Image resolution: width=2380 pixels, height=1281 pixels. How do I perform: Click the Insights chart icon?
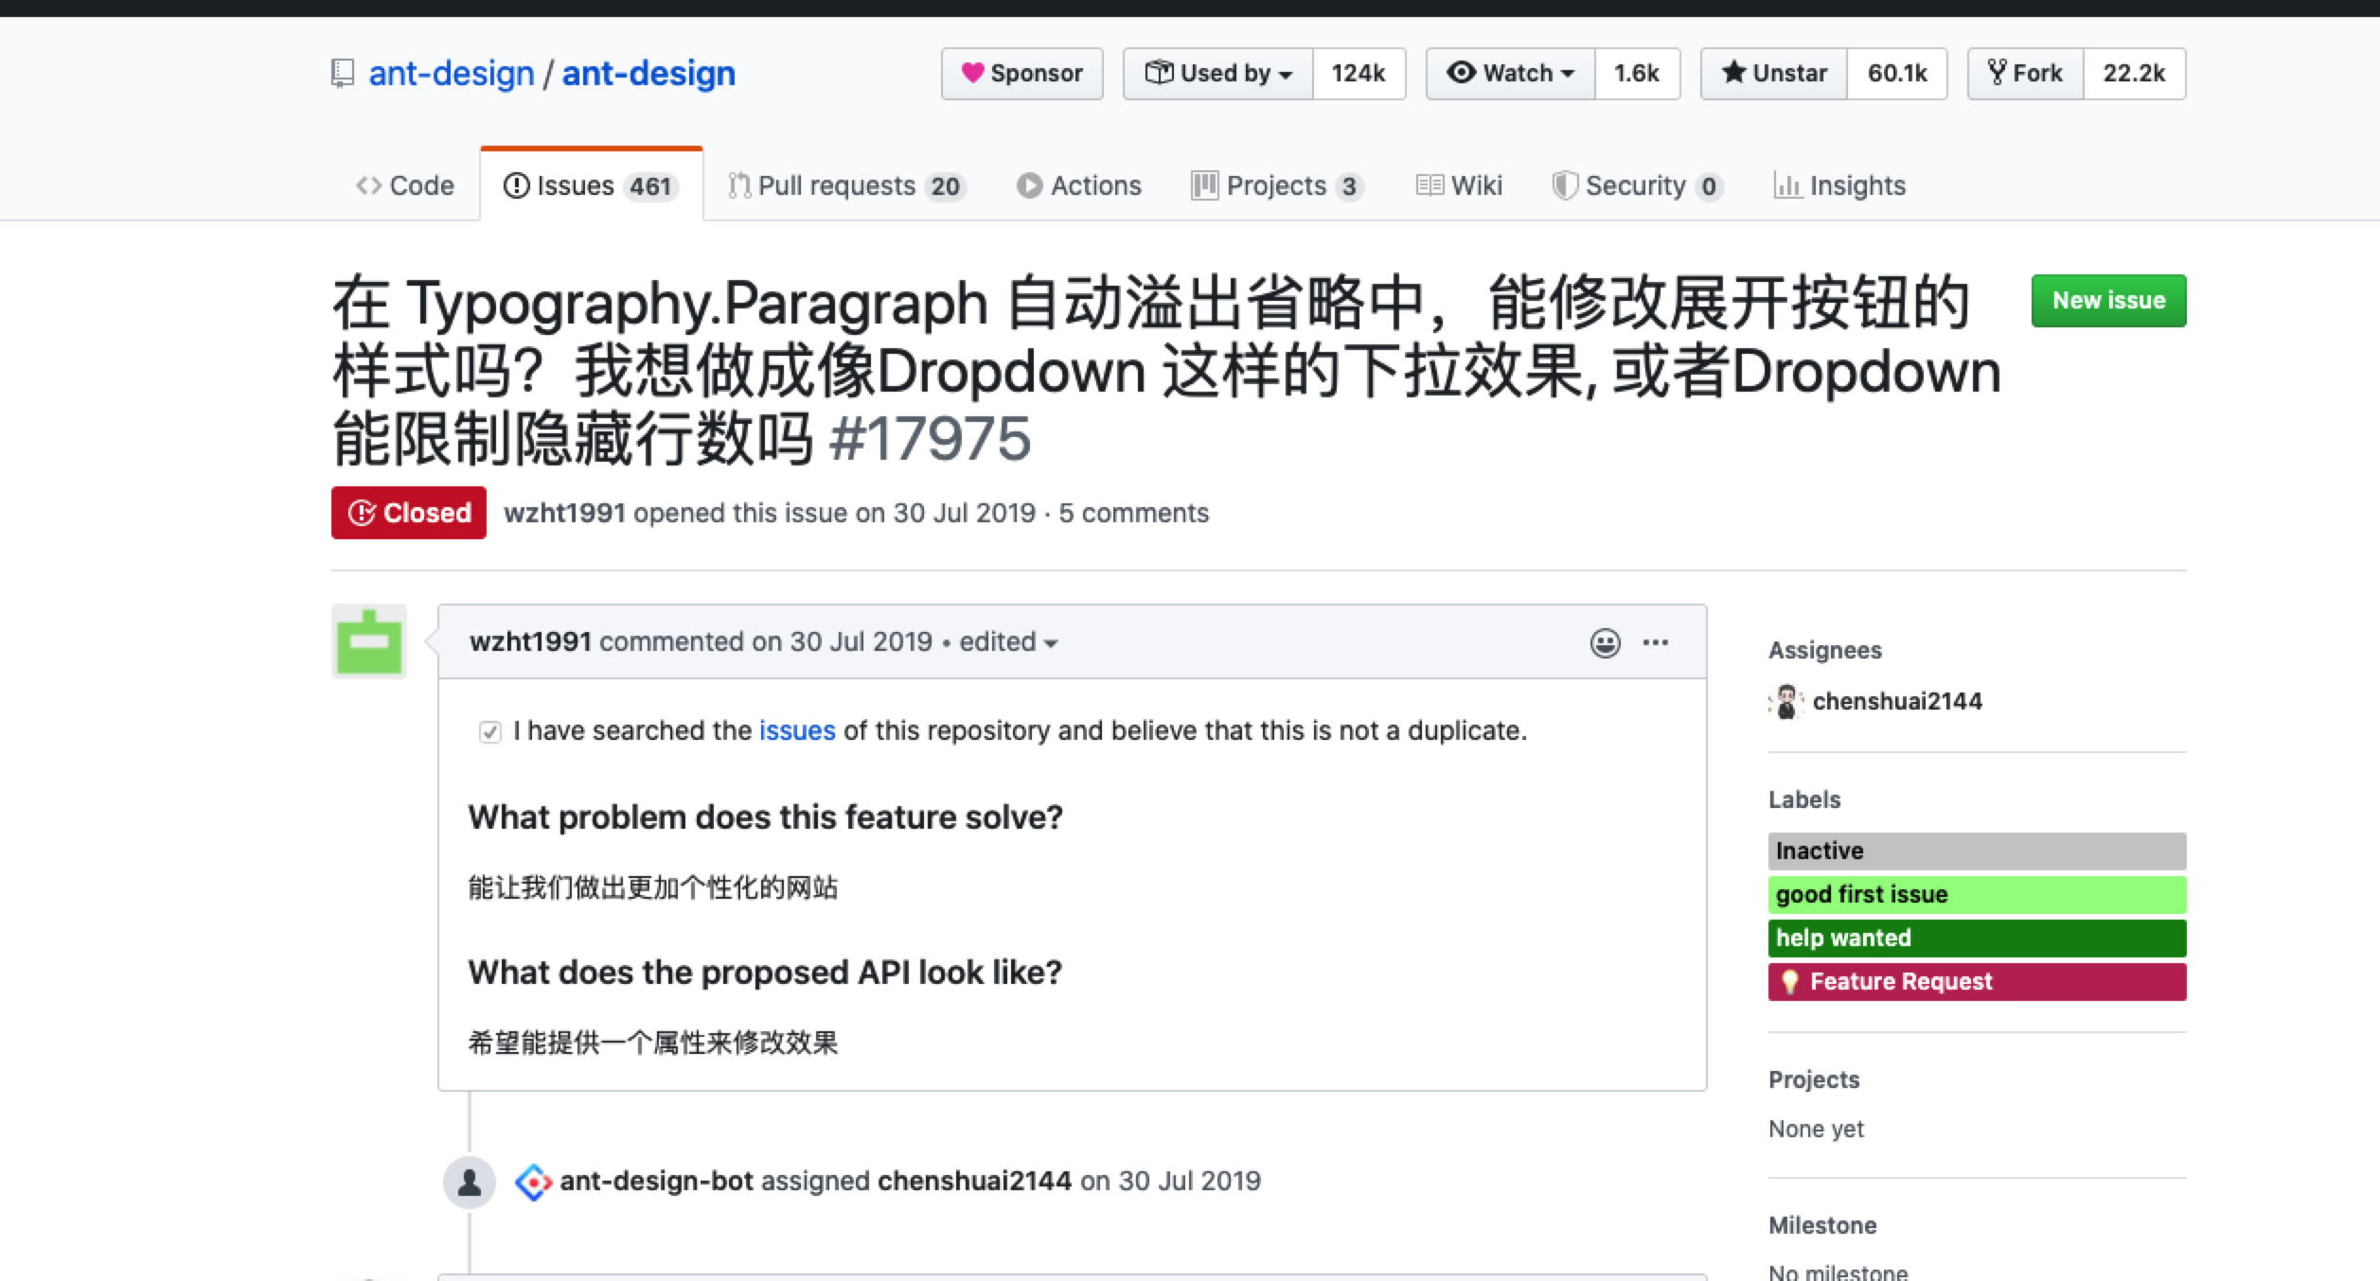[x=1789, y=186]
